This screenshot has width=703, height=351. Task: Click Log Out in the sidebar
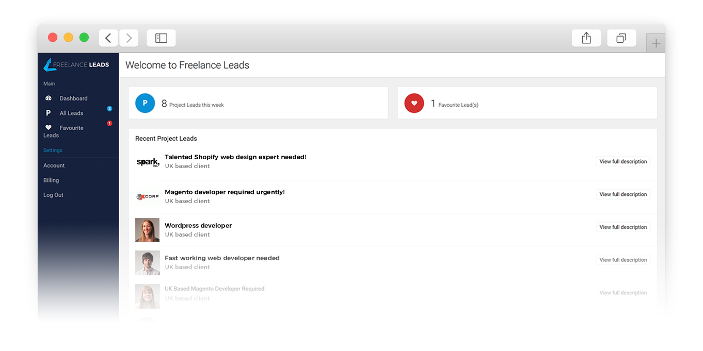[x=54, y=195]
